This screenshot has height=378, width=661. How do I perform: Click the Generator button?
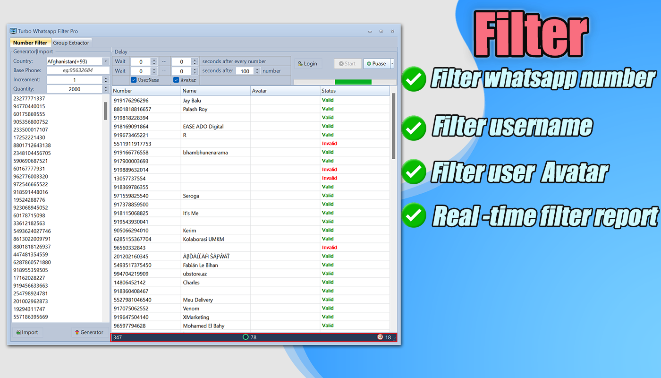pyautogui.click(x=89, y=332)
